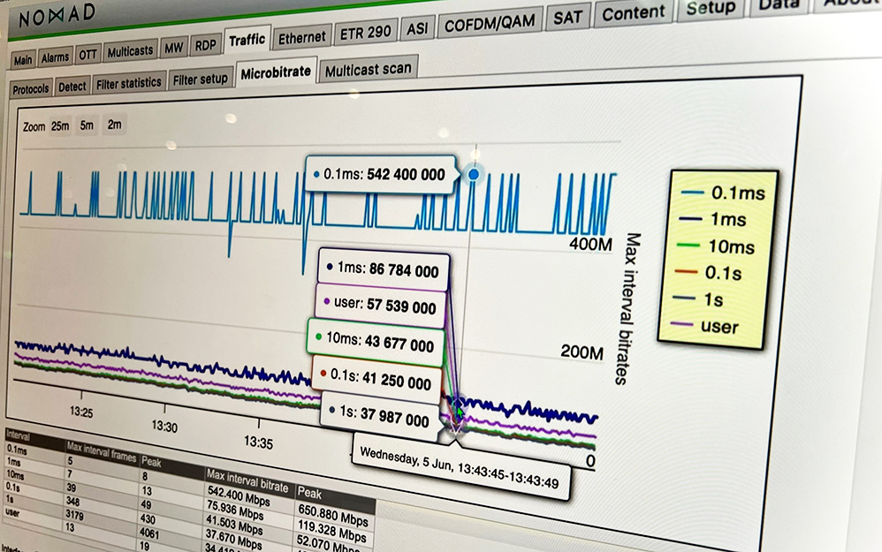Open the RDP tab

[205, 46]
